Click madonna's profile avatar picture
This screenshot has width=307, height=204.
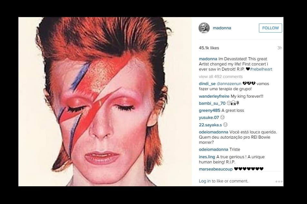(x=204, y=28)
